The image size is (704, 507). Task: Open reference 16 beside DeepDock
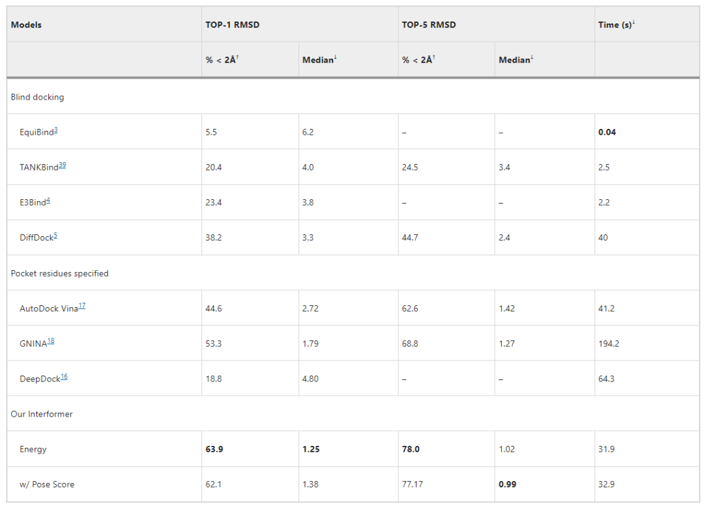[x=64, y=376]
